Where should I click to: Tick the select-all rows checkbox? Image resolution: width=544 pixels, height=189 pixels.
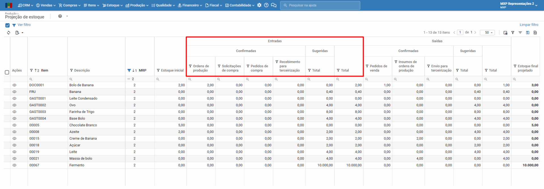(7, 72)
